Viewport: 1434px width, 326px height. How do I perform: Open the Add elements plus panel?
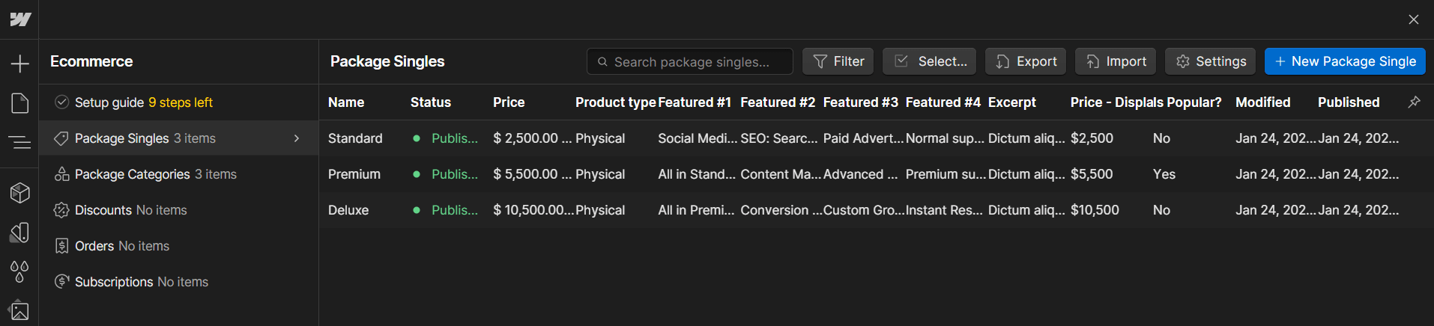[20, 64]
